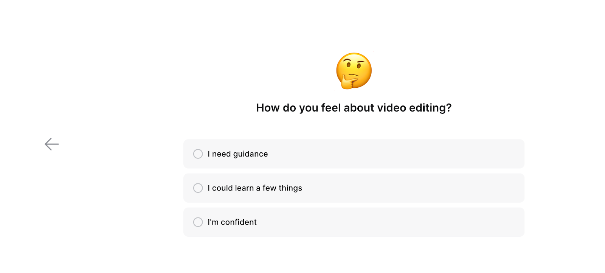The image size is (605, 273).
Task: Click the text label "I need guidance"
Action: click(237, 154)
